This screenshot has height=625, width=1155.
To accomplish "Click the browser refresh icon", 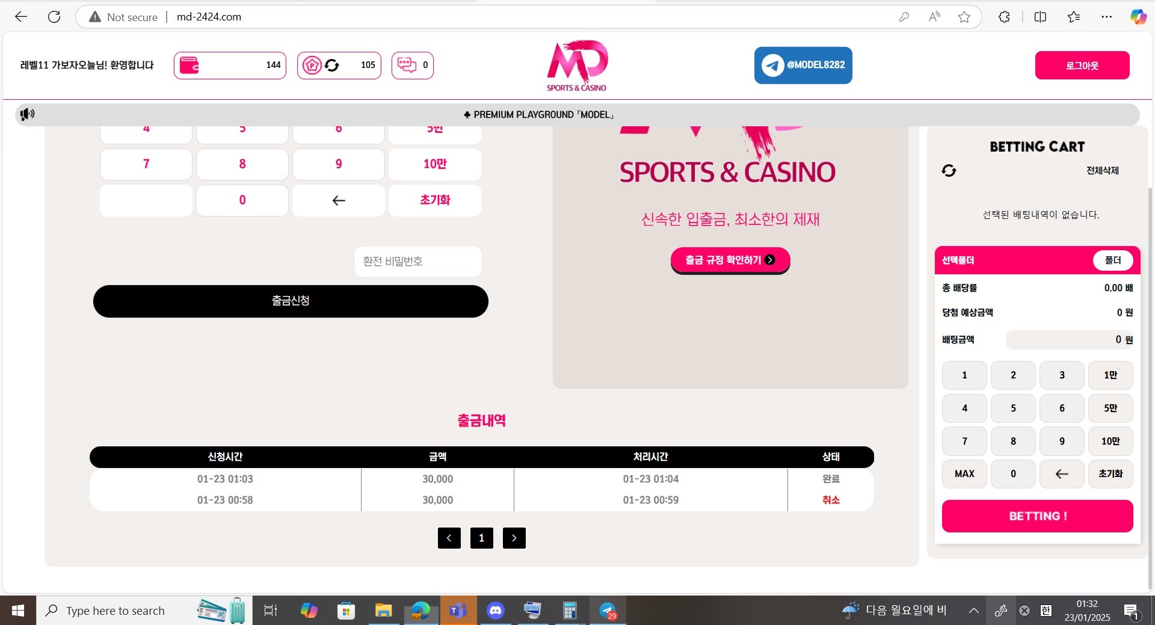I will pyautogui.click(x=54, y=17).
